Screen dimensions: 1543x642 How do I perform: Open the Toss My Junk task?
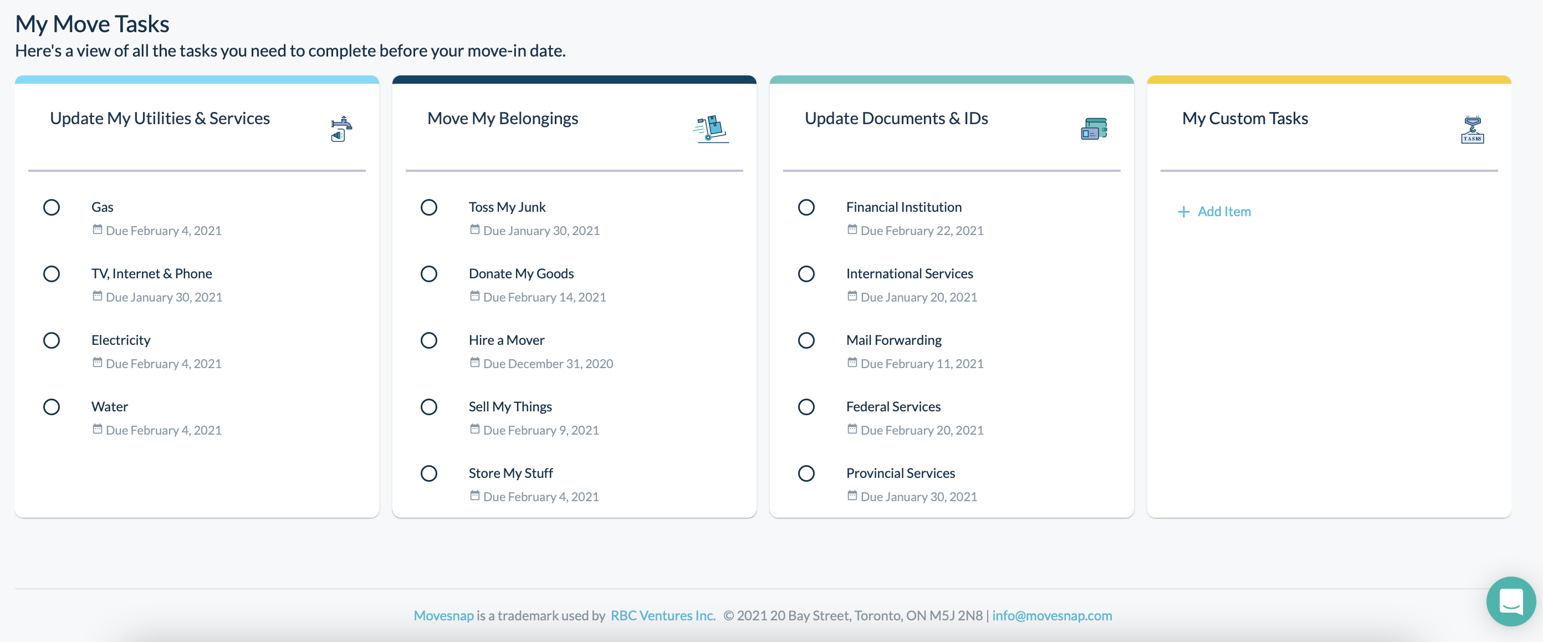pos(507,207)
